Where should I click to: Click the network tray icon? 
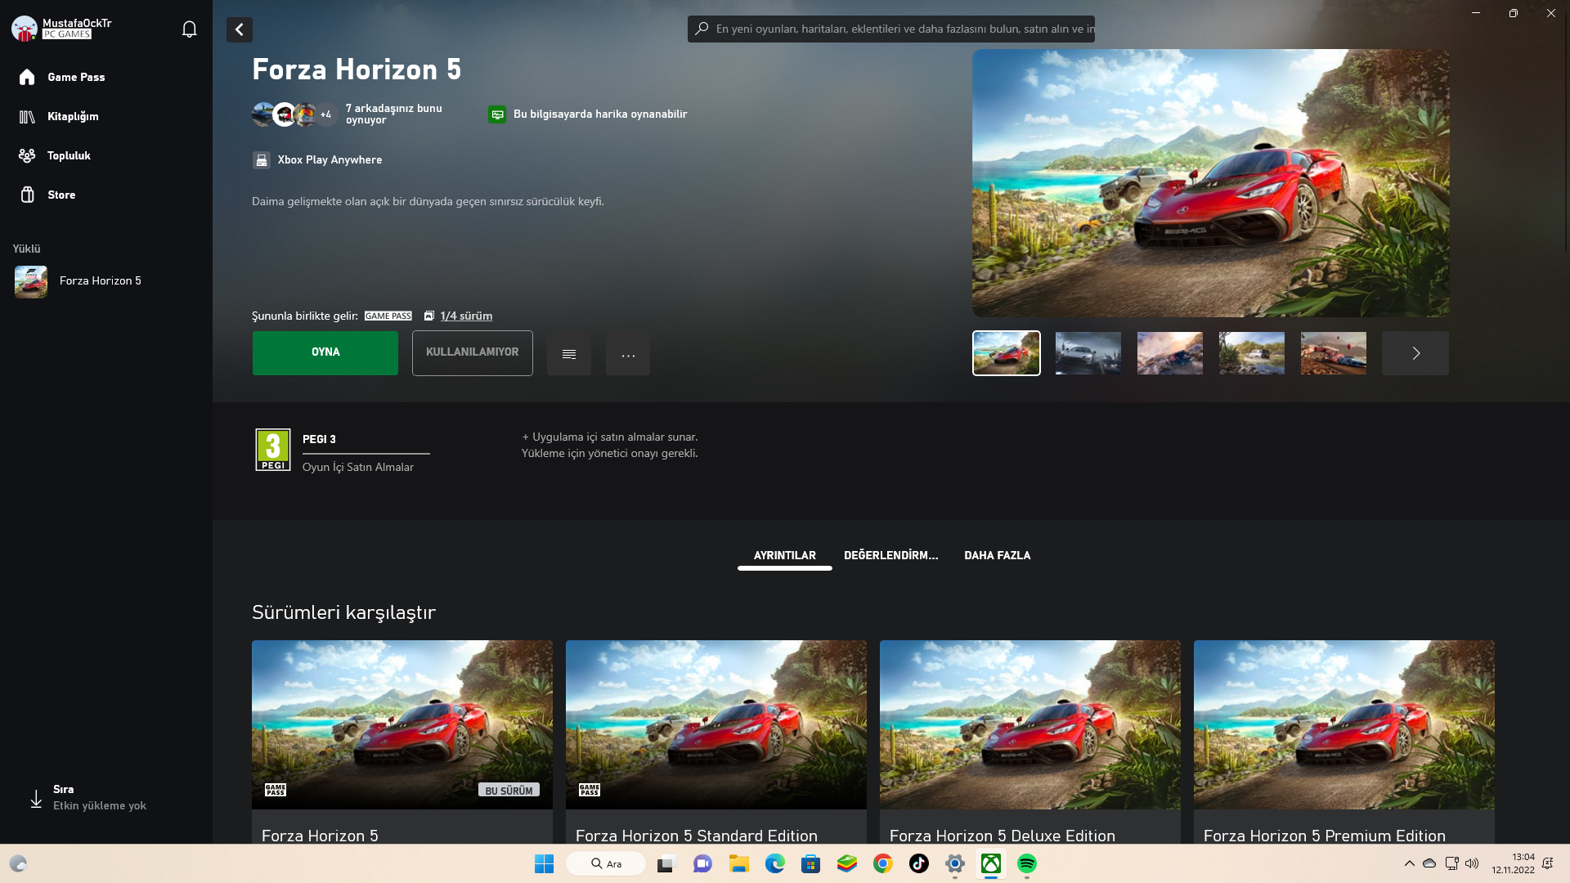1451,863
